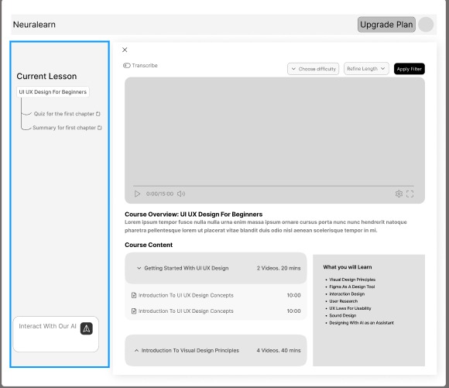Open video settings gear icon
Screen dimensions: 449x388
399,194
